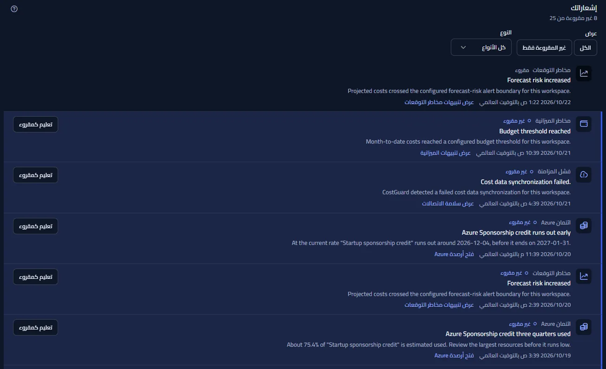
Task: Mark Azure Sponsorship credit runs out early as read
Action: pyautogui.click(x=36, y=226)
